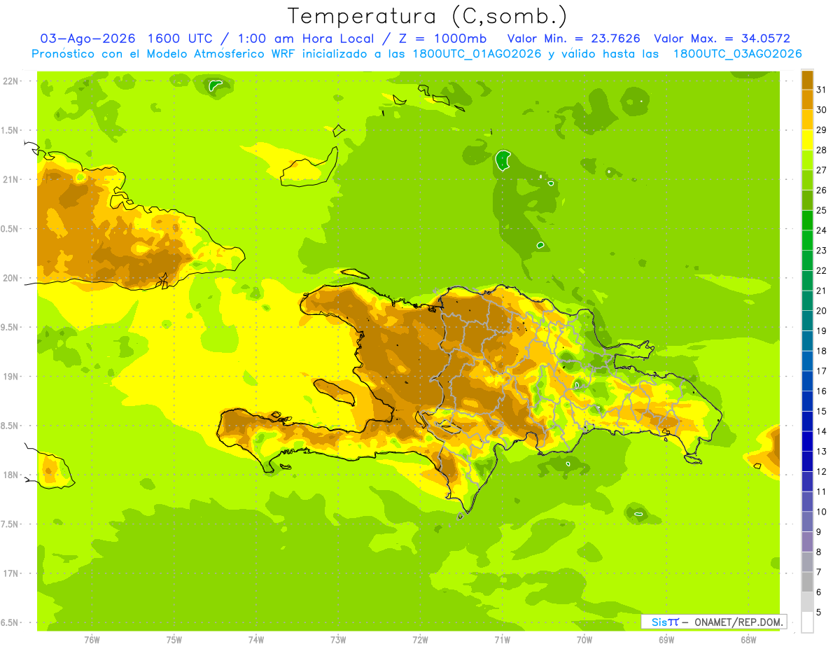Click the gray legend band between 6 and 7

pyautogui.click(x=807, y=582)
